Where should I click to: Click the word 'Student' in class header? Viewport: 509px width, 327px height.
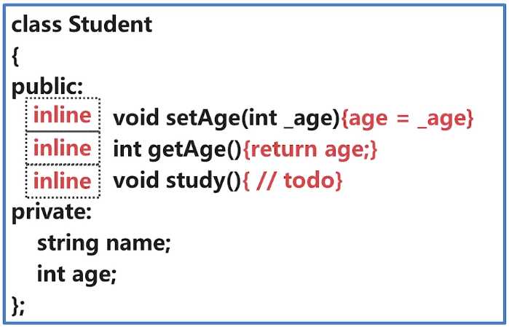point(111,24)
